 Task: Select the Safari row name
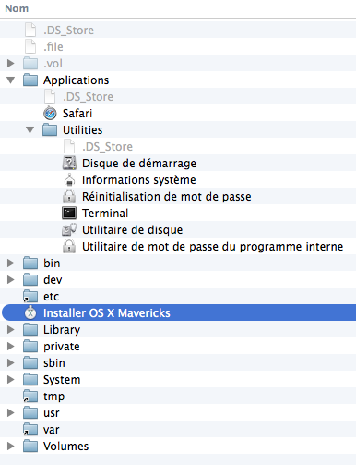[77, 114]
